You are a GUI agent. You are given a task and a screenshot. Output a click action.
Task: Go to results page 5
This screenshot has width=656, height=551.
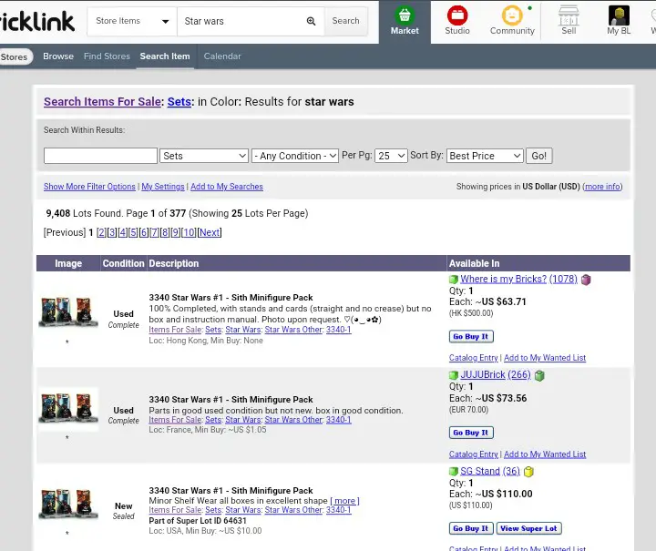[133, 232]
